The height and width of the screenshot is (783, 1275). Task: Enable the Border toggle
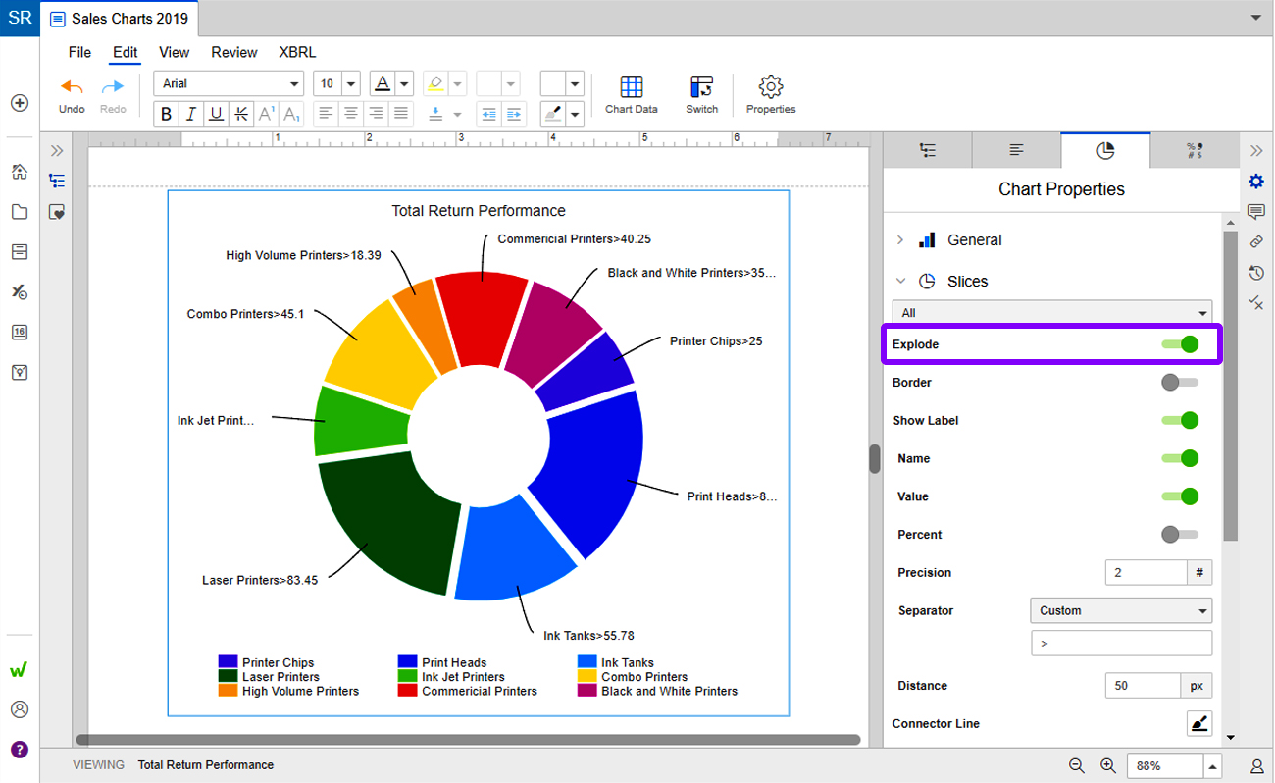pos(1180,383)
